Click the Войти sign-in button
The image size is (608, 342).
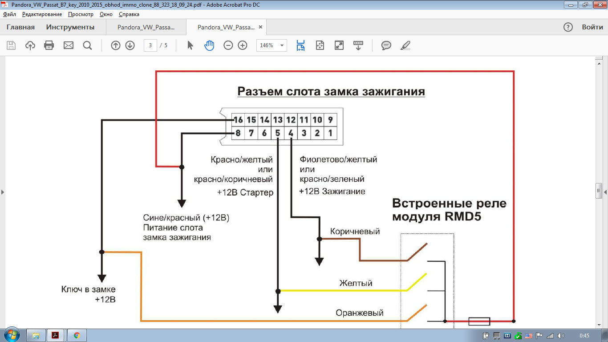tap(592, 27)
